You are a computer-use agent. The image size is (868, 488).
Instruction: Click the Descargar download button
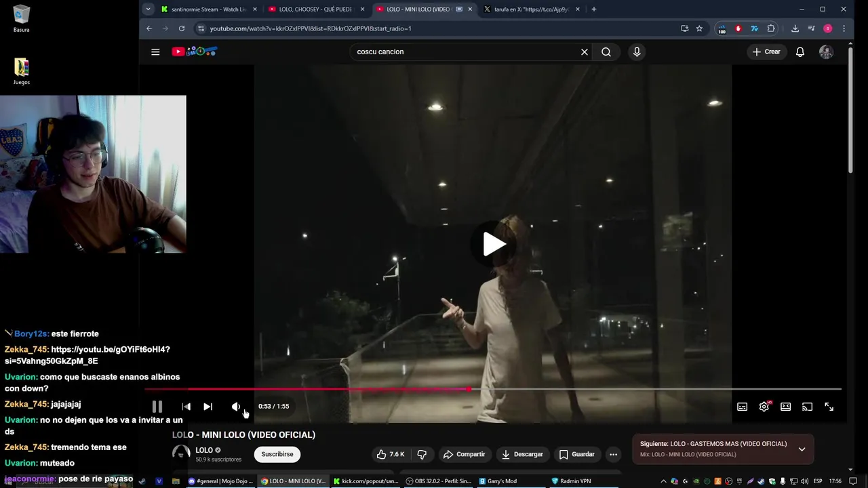click(x=522, y=454)
